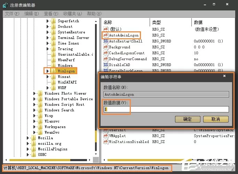
Task: Click the values pane horizontal scroll-left arrow
Action: [104, 160]
